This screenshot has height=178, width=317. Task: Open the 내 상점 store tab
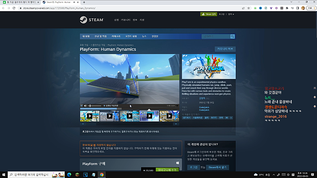[x=86, y=36]
